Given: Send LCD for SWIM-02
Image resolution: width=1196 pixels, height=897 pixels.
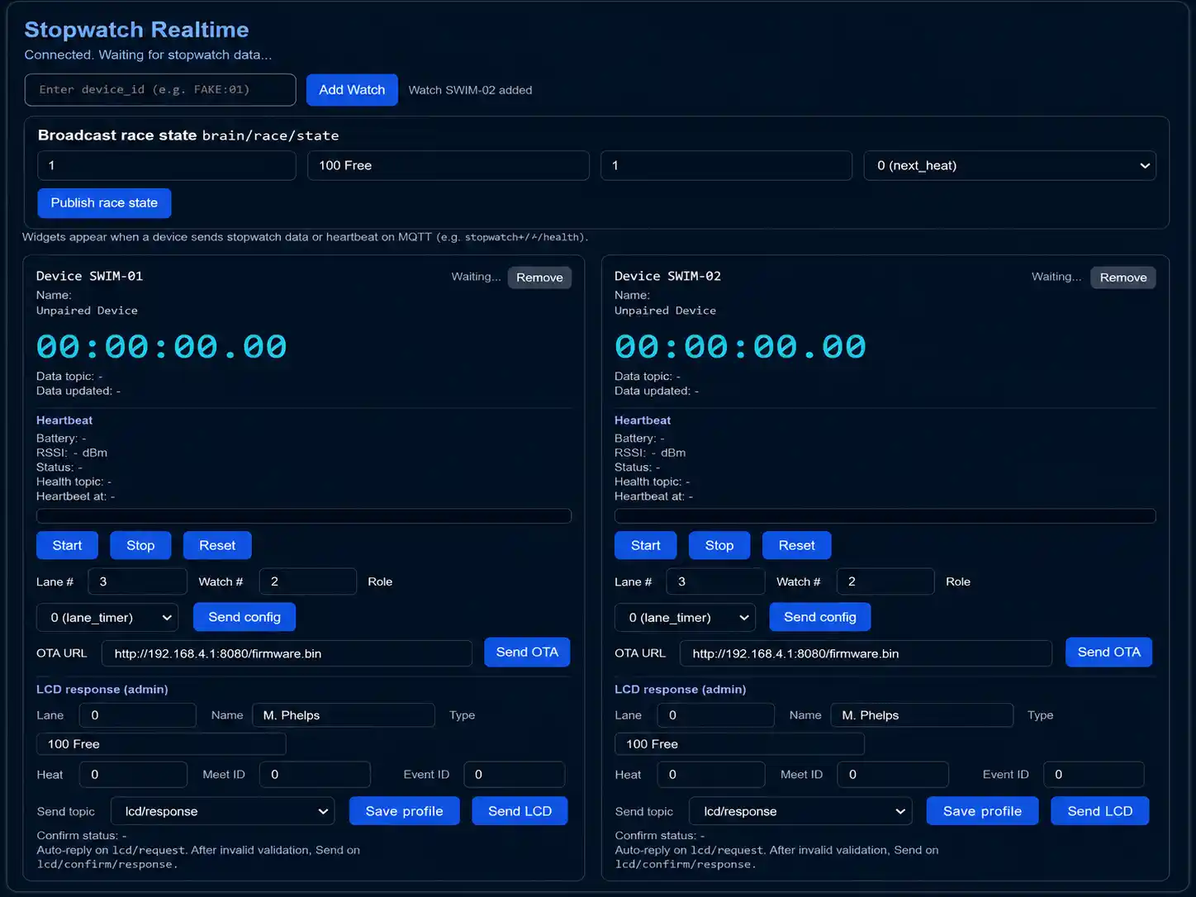Looking at the screenshot, I should tap(1100, 811).
